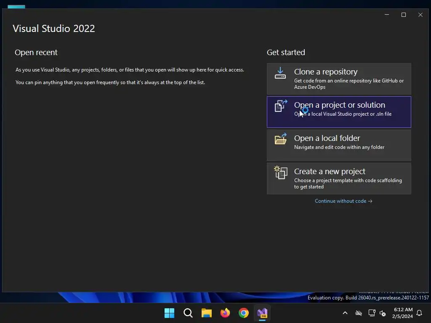431x323 pixels.
Task: Click the network display tray icon
Action: (372, 313)
